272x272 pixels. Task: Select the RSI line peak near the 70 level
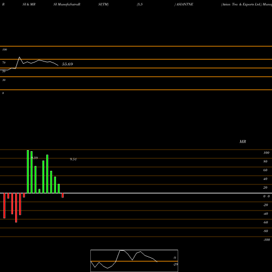point(20,57)
